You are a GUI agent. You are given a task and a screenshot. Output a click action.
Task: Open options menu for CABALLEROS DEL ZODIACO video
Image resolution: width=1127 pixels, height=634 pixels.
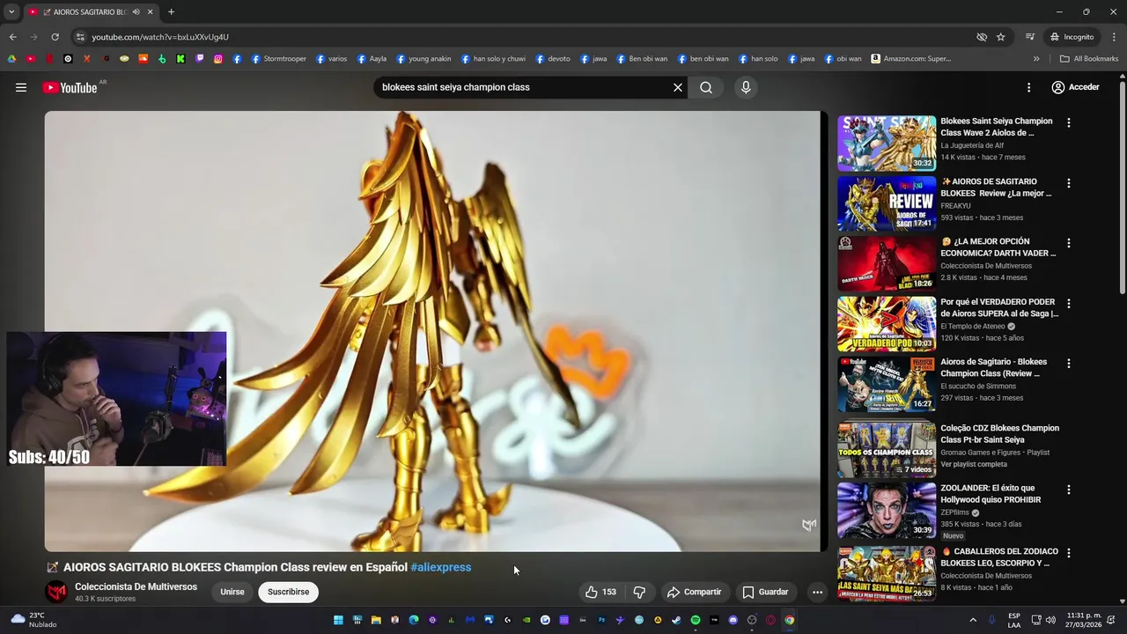tap(1069, 553)
